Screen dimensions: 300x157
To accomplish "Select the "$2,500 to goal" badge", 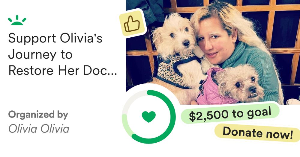I will (x=230, y=114).
